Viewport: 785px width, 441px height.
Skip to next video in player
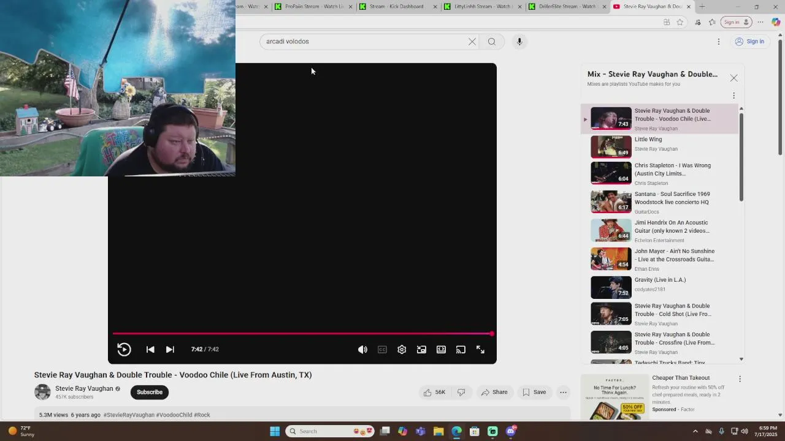170,349
